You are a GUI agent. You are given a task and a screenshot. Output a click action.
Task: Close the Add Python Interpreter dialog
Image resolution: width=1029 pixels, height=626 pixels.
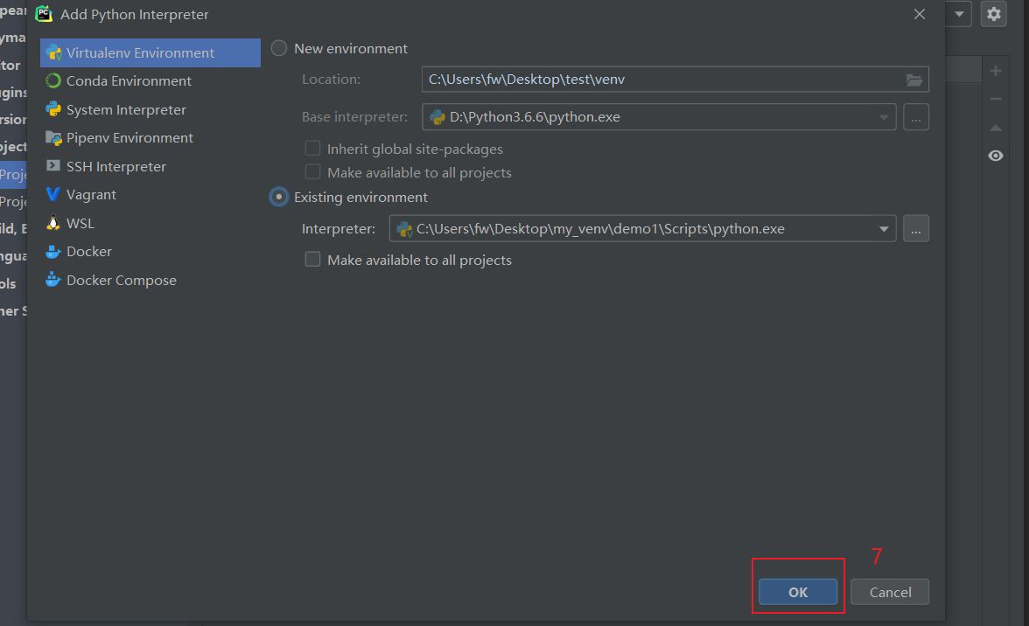[x=920, y=14]
